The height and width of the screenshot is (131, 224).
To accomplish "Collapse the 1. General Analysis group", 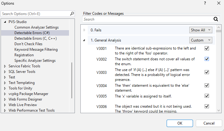I will 85,40.
